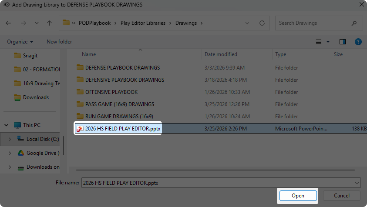This screenshot has height=207, width=367.
Task: Click the help question mark icon
Action: coord(358,42)
